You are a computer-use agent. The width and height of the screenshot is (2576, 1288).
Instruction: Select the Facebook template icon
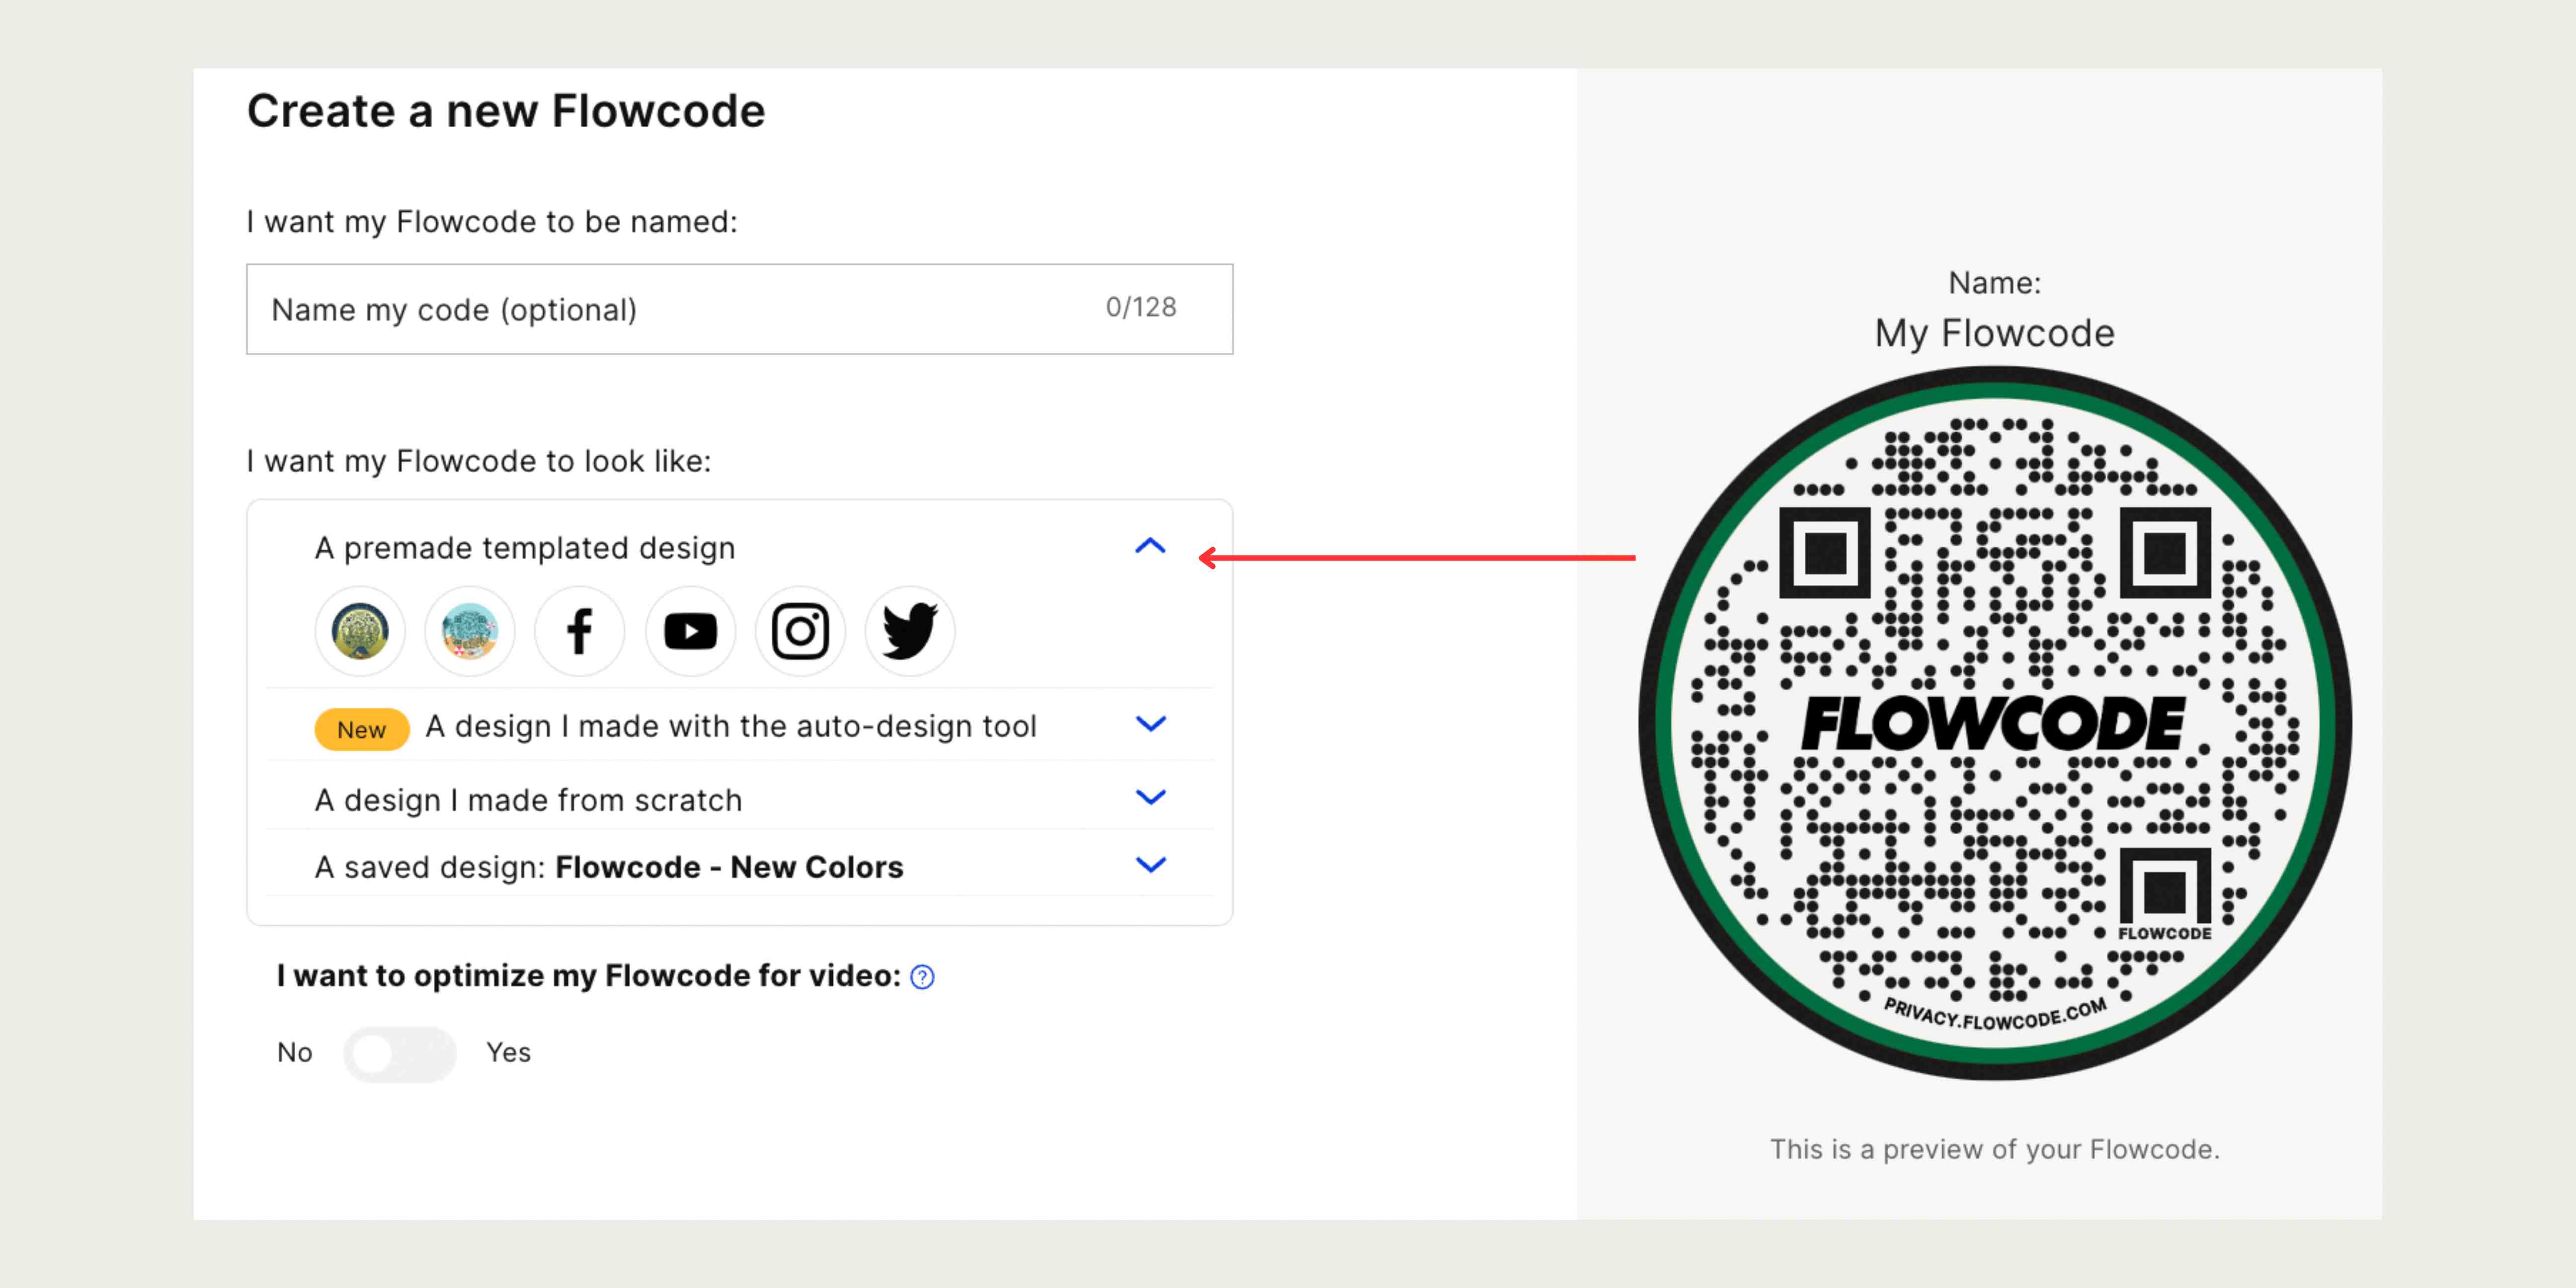(580, 631)
